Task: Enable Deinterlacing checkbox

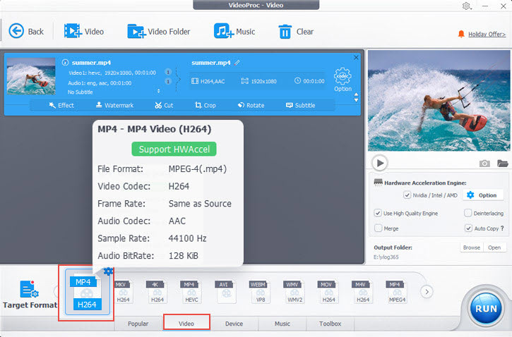Action: [468, 213]
